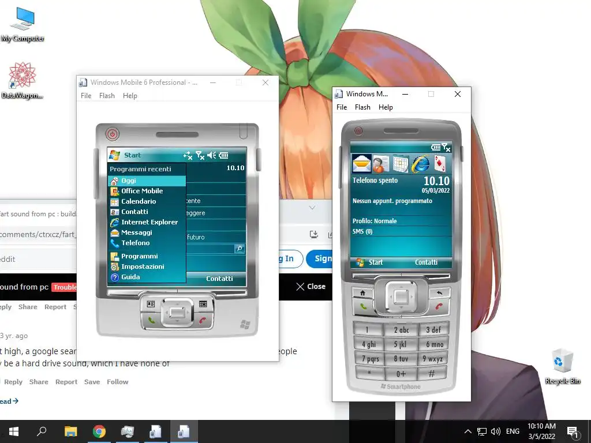Click the left softkey hardware button on Pocket PC
The image size is (591, 443).
151,304
